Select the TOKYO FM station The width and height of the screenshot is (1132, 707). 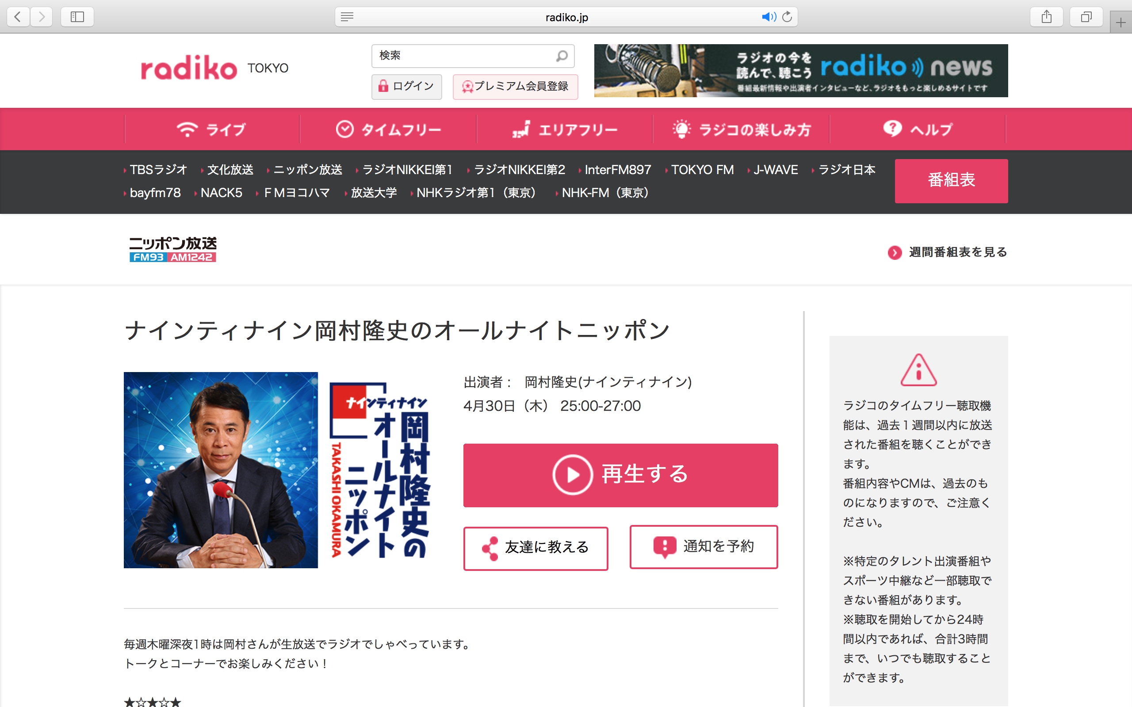[702, 170]
